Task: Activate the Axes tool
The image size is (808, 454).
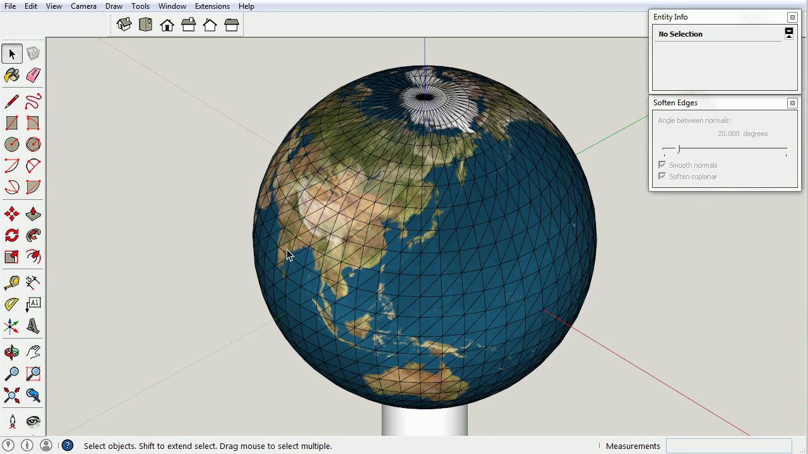Action: point(11,326)
